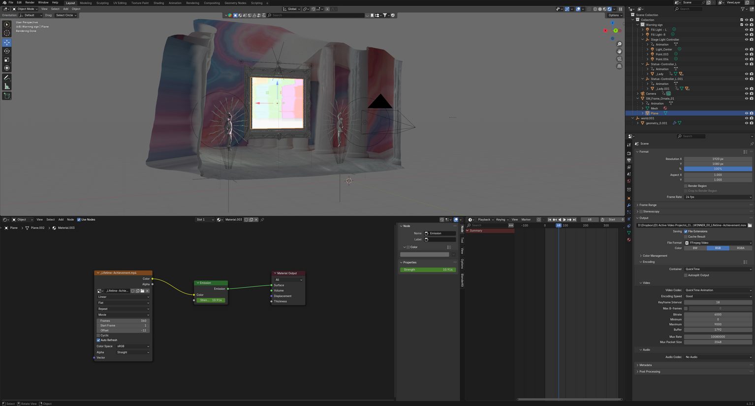The height and width of the screenshot is (406, 755).
Task: Jump to the timeline's first frame
Action: 550,220
